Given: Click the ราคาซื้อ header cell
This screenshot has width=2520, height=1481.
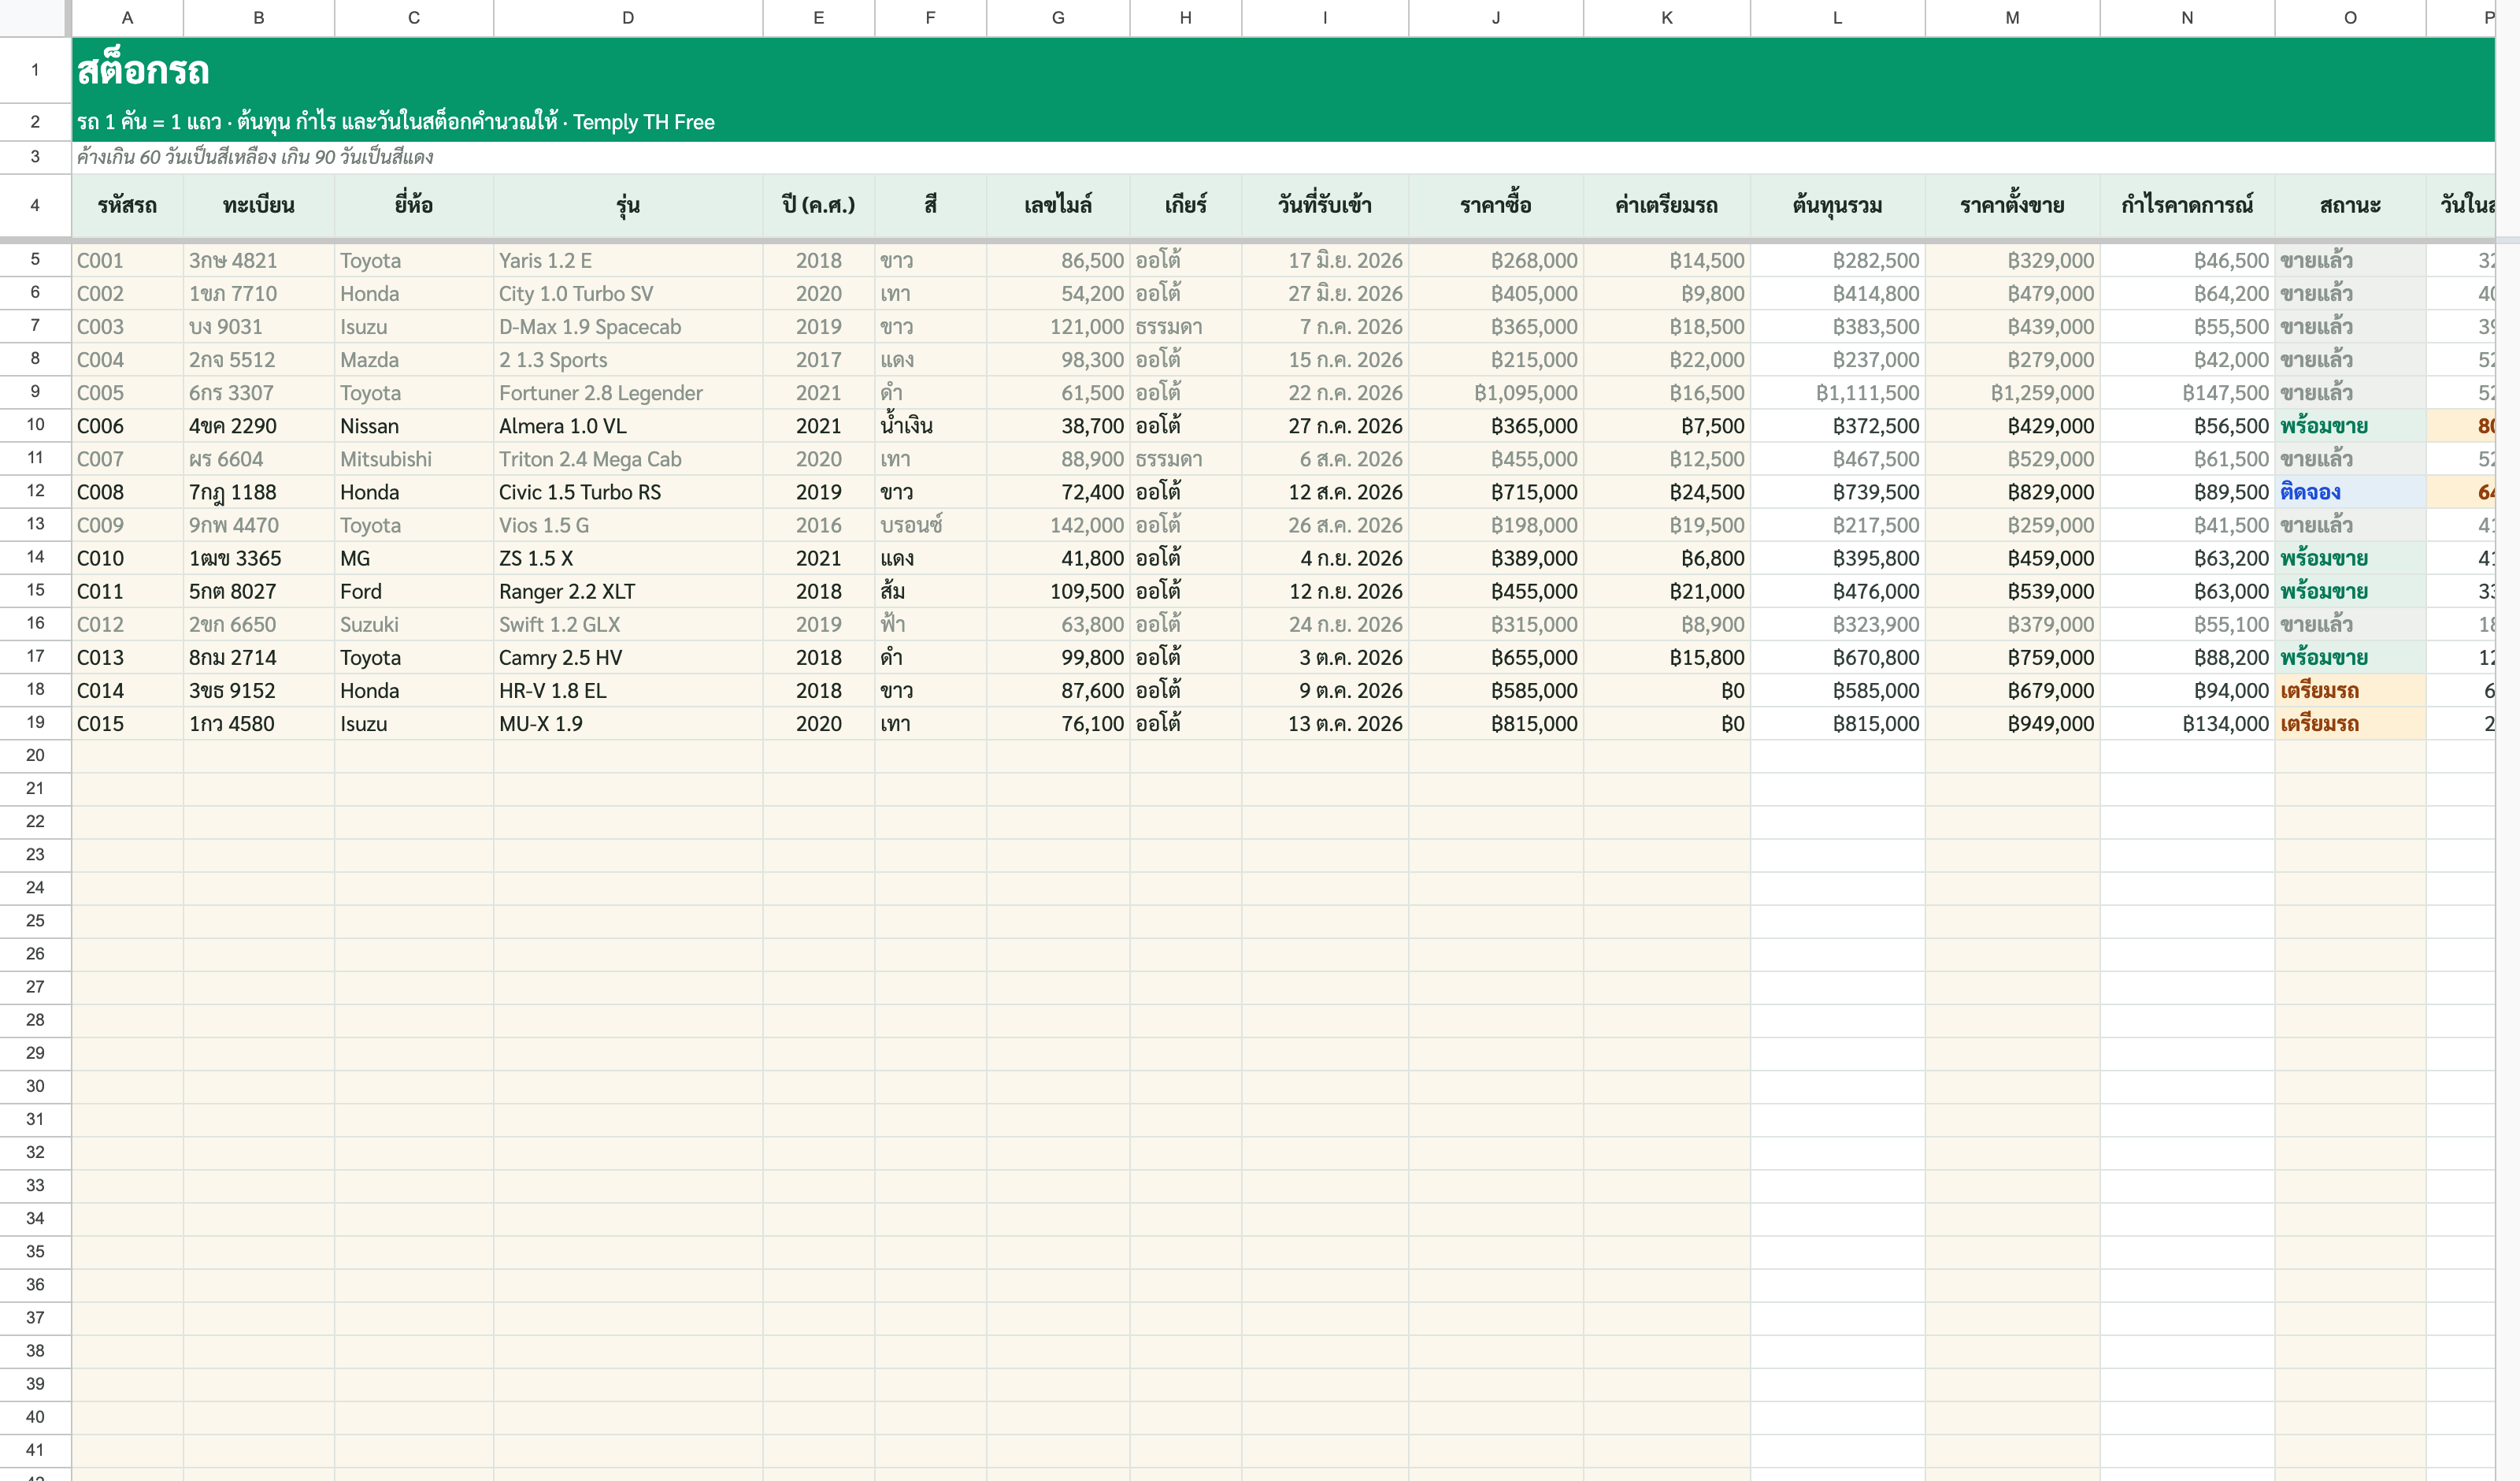Looking at the screenshot, I should coord(1495,205).
